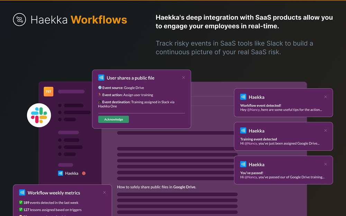Click the @Nancy mention in 'You've passed!' notification
The height and width of the screenshot is (216, 346).
click(x=251, y=177)
